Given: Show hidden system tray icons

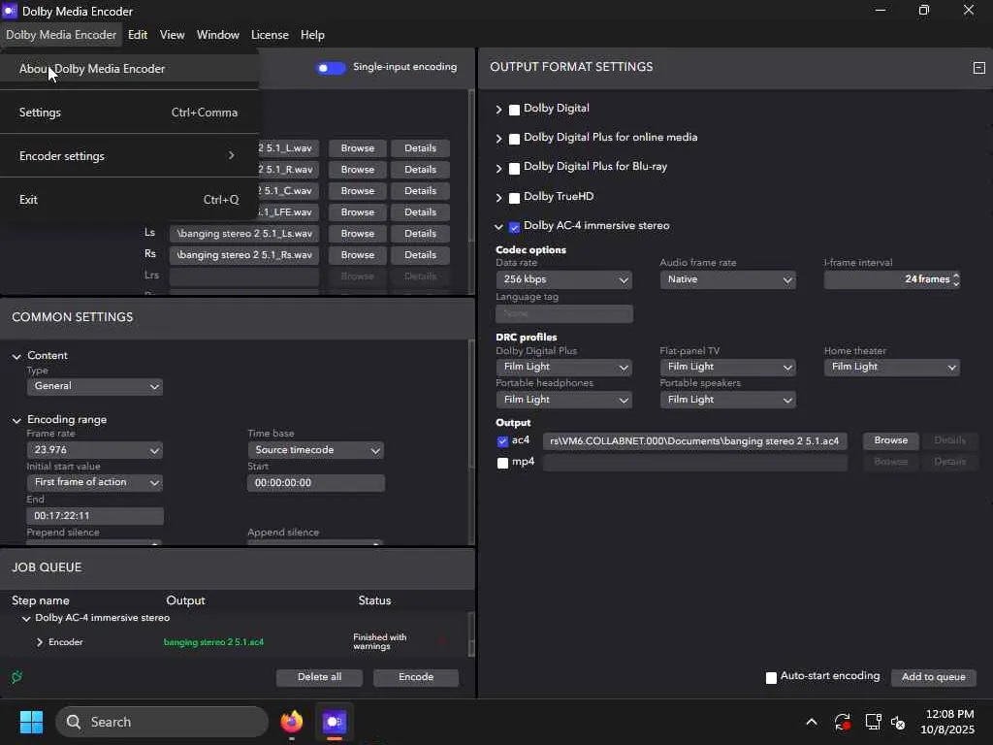Looking at the screenshot, I should pyautogui.click(x=812, y=722).
